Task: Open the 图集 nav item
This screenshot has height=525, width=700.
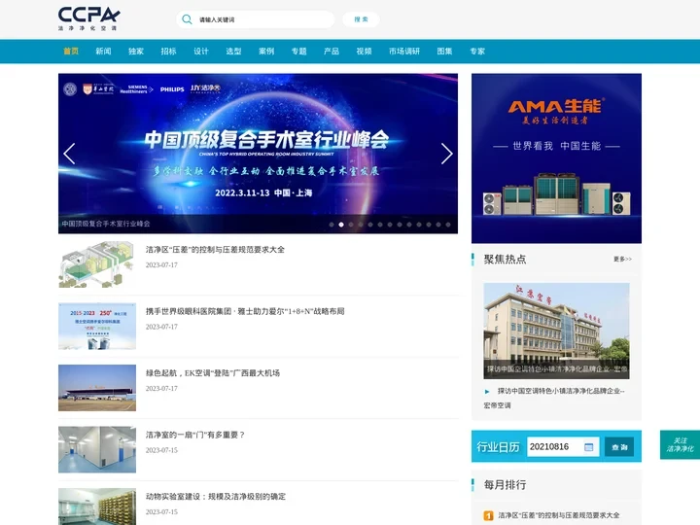Action: [444, 52]
